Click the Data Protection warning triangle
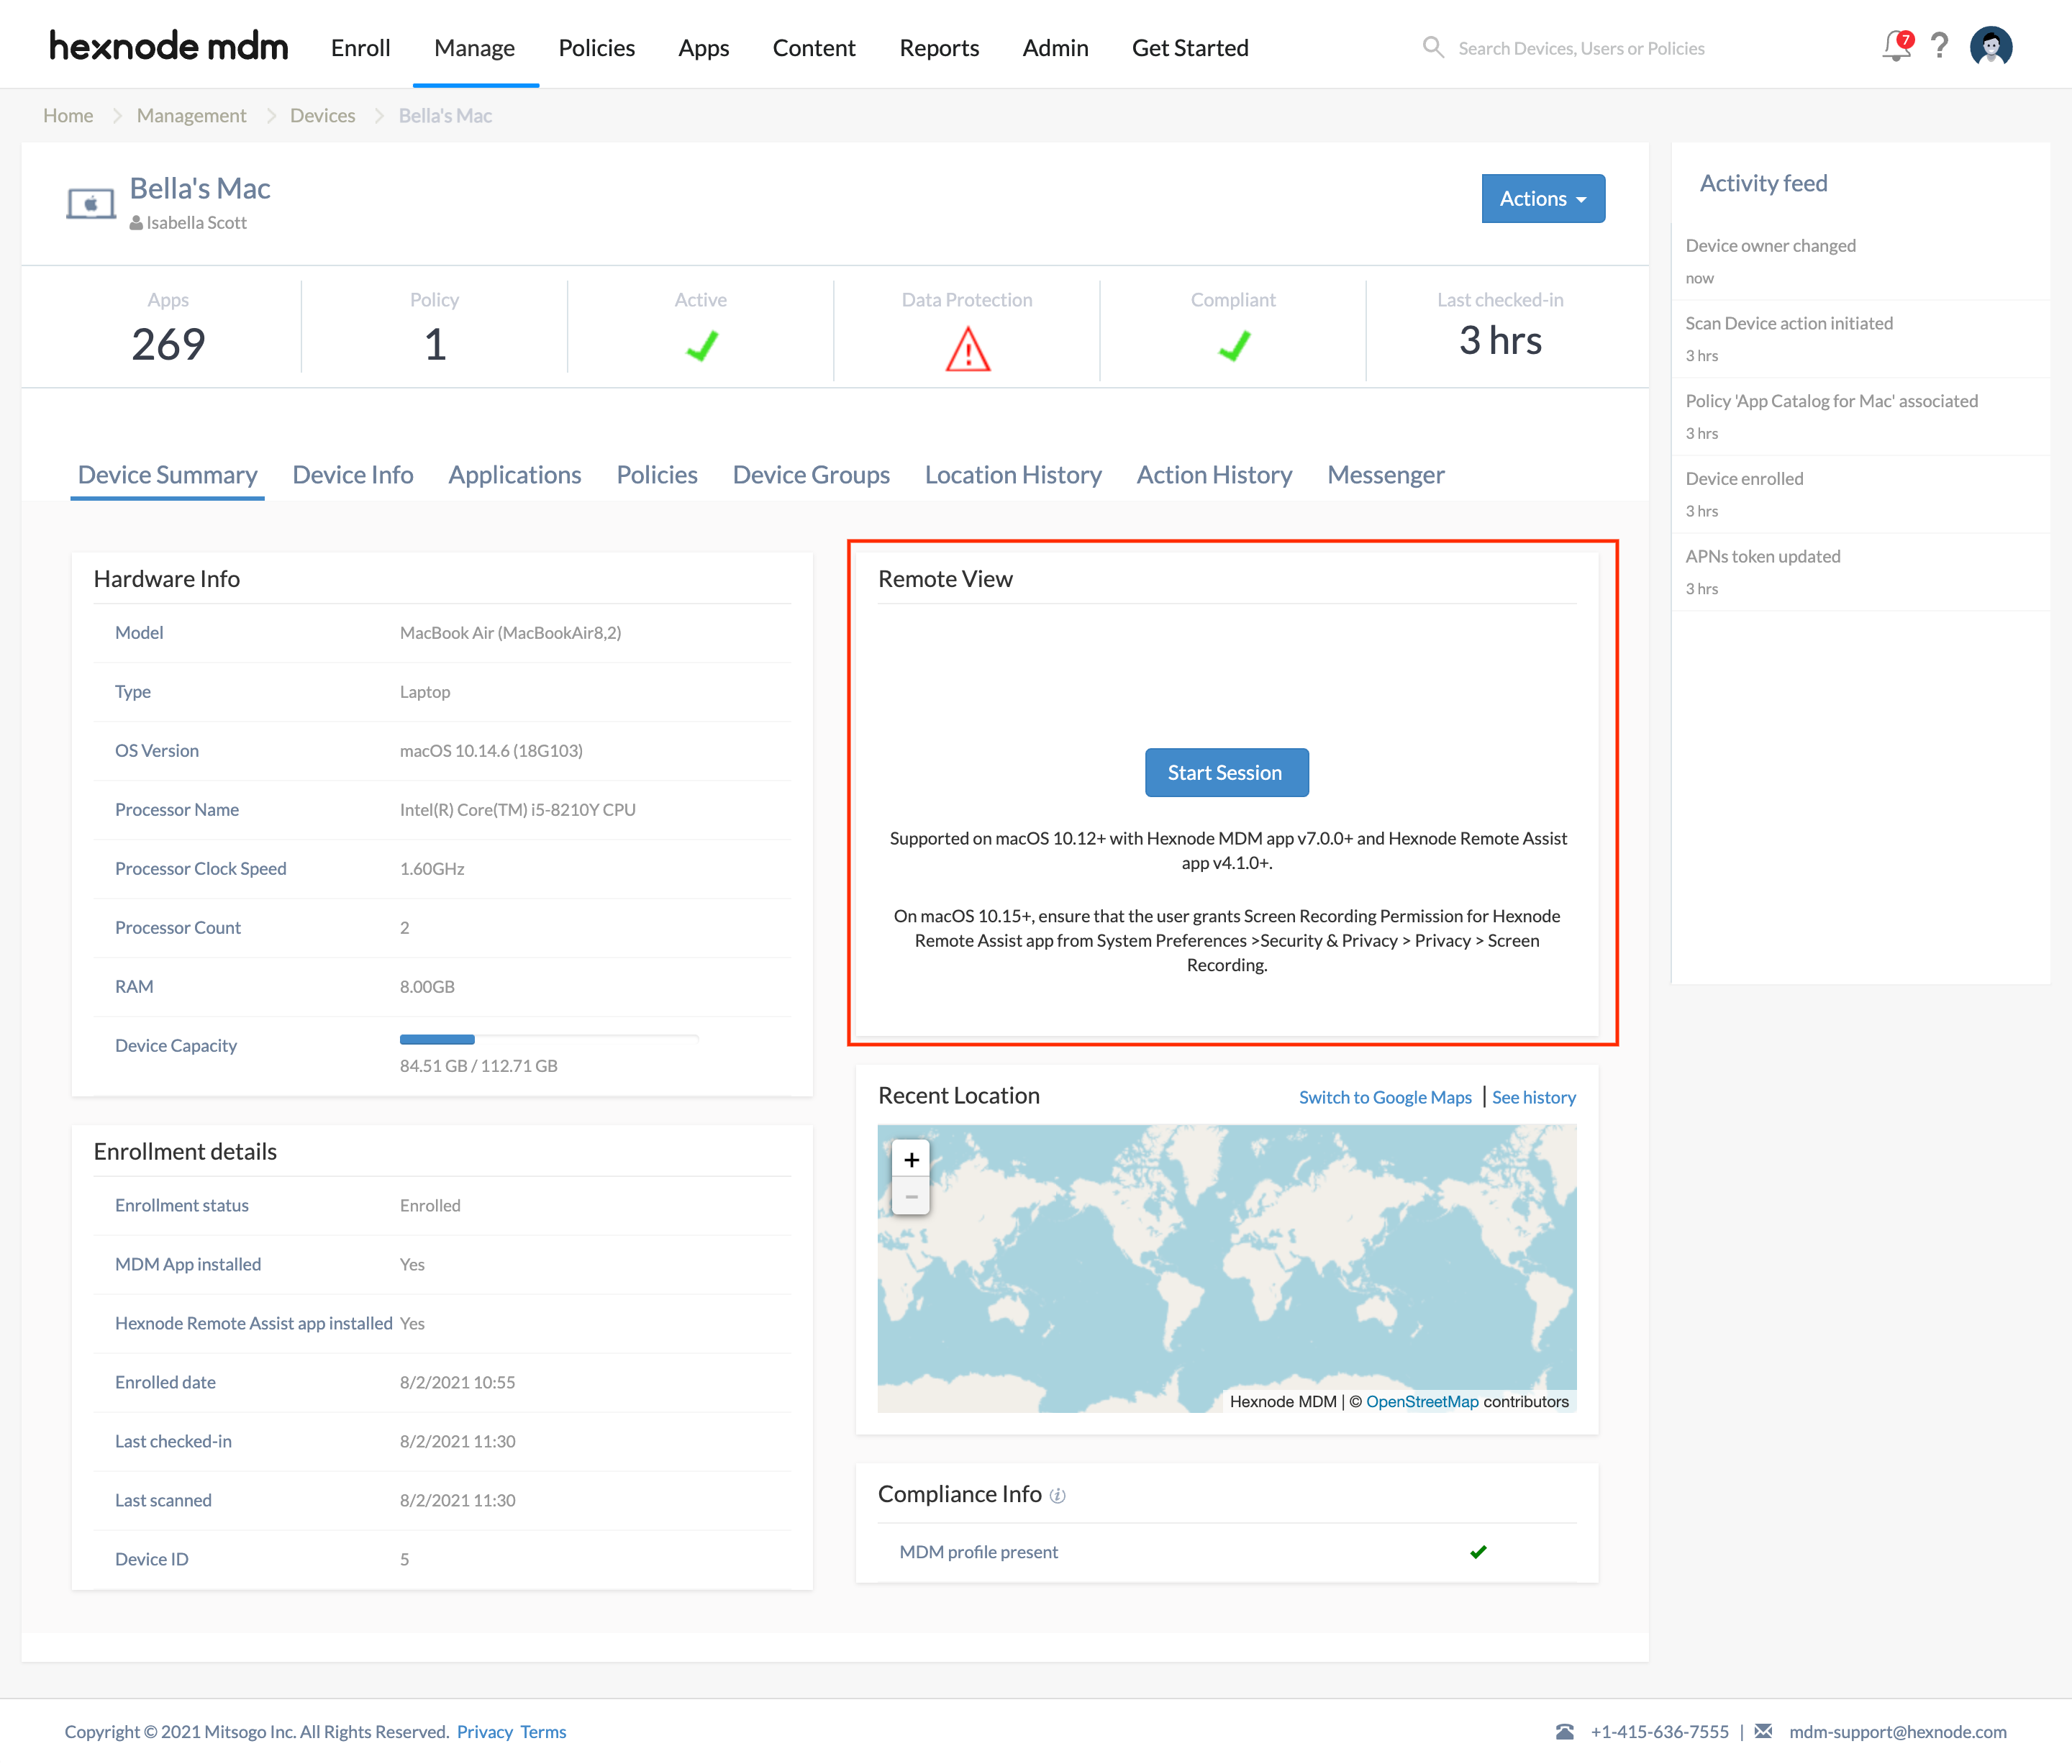Viewport: 2072px width, 1764px height. 967,349
